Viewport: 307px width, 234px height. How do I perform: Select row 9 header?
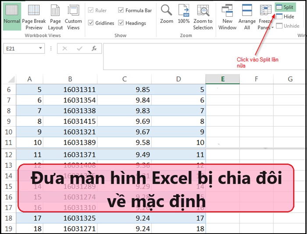pos(9,121)
